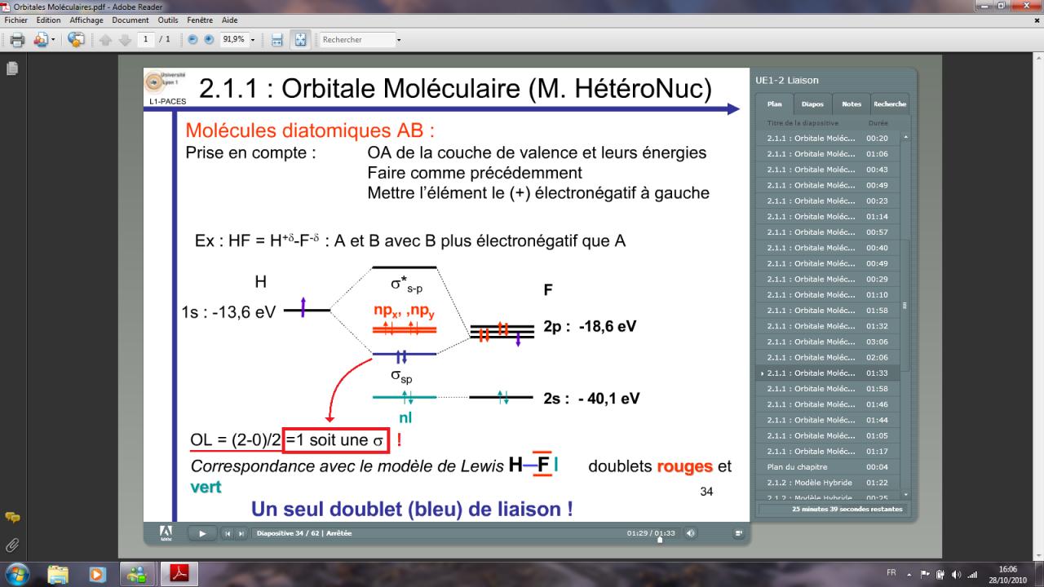Click the Adobe logo in player bar
1044x587 pixels.
pyautogui.click(x=166, y=532)
